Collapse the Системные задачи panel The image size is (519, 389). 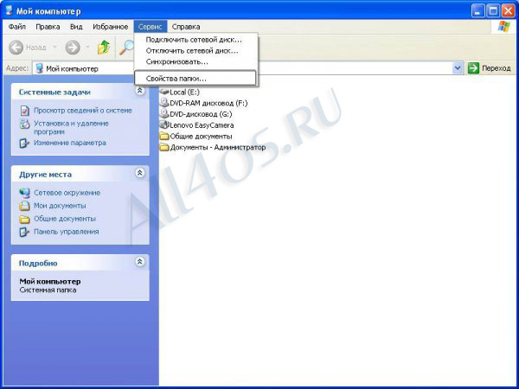point(140,91)
